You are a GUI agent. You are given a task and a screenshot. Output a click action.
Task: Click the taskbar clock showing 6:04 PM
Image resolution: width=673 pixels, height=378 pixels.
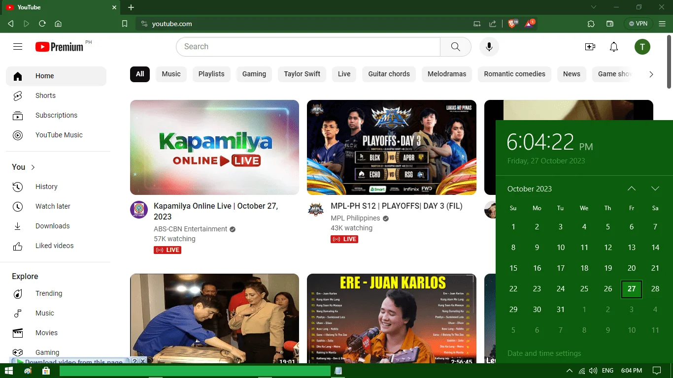(x=631, y=371)
